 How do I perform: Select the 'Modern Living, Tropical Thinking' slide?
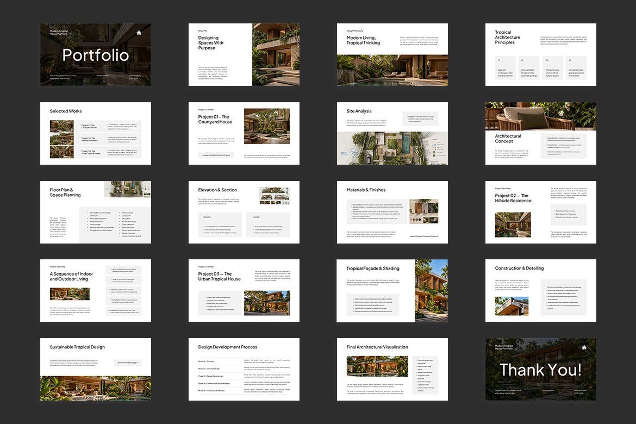click(x=392, y=54)
